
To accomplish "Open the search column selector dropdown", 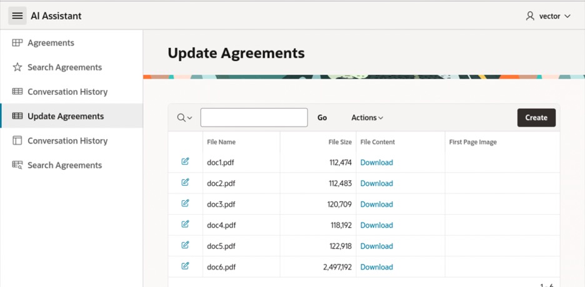I will coord(184,118).
